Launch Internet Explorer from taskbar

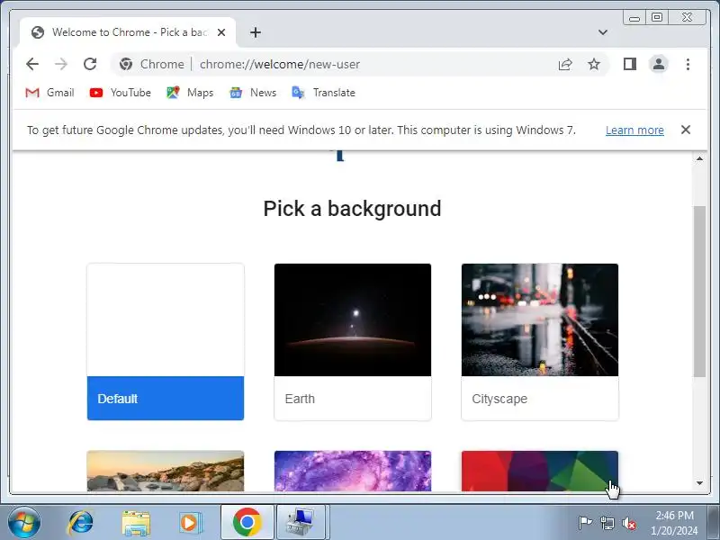click(80, 523)
